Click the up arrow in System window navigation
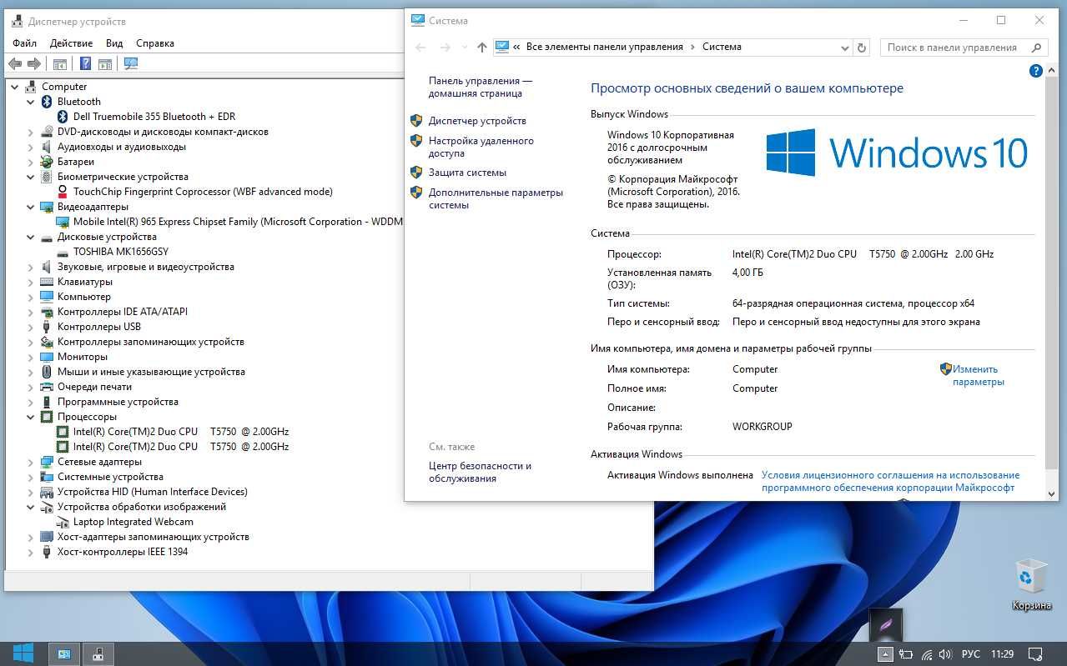This screenshot has height=666, width=1067. point(481,48)
